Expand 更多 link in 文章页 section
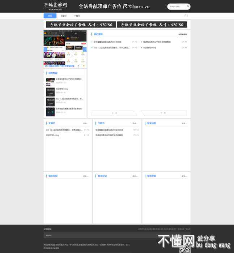This screenshot has height=253, width=234. tap(85, 123)
